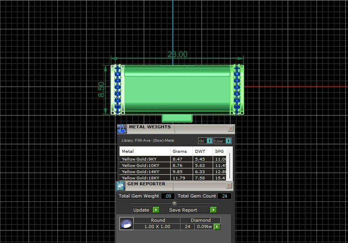Close the Metal Weights panel
Screen dimensions: 348x243
click(x=230, y=128)
